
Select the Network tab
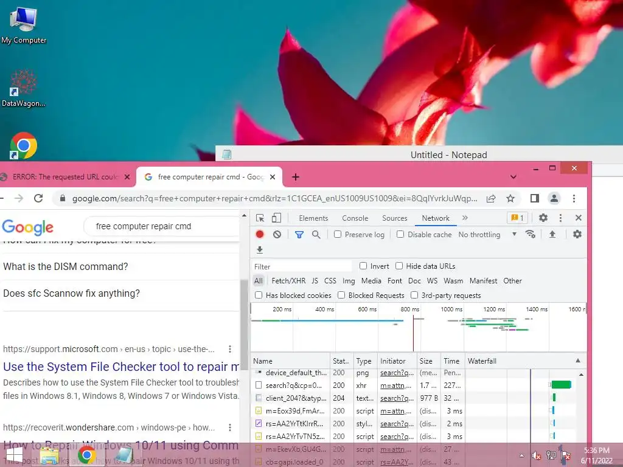[436, 218]
